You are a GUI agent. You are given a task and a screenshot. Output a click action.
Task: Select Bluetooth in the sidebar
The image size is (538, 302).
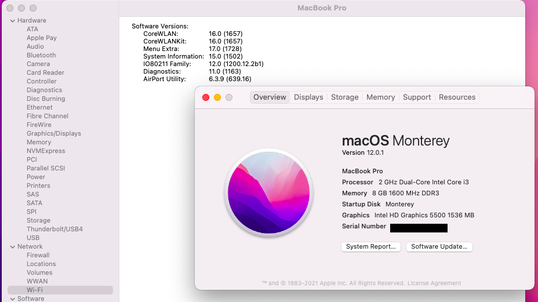click(41, 55)
